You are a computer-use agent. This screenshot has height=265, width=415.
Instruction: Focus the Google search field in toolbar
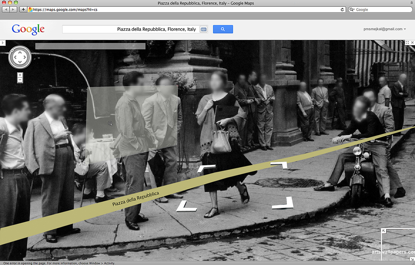tap(380, 10)
